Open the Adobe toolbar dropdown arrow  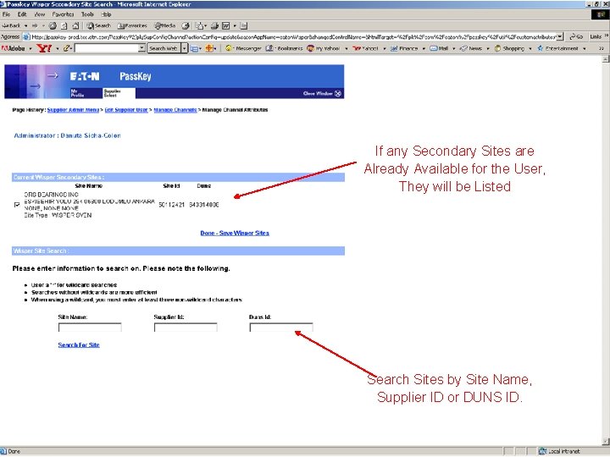pyautogui.click(x=30, y=48)
